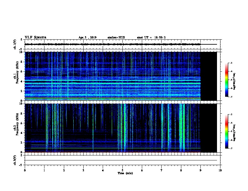Click time axis tick label "3"
This screenshot has width=248, height=191.
point(83,170)
